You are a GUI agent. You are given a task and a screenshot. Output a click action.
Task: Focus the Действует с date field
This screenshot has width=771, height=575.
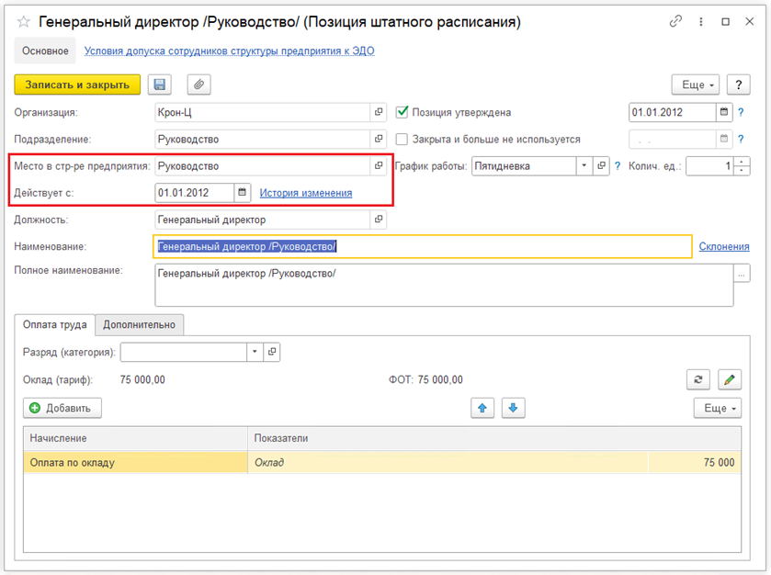[x=195, y=193]
